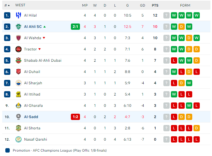Click the Al Ahli SC team crest
The image size is (212, 156).
pyautogui.click(x=19, y=27)
